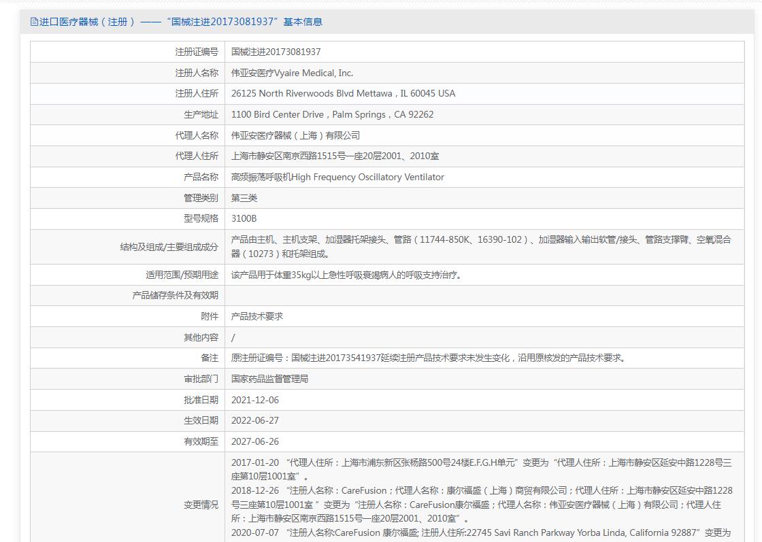Click the 适用范围/预期用途 label
The image size is (762, 542).
(182, 275)
